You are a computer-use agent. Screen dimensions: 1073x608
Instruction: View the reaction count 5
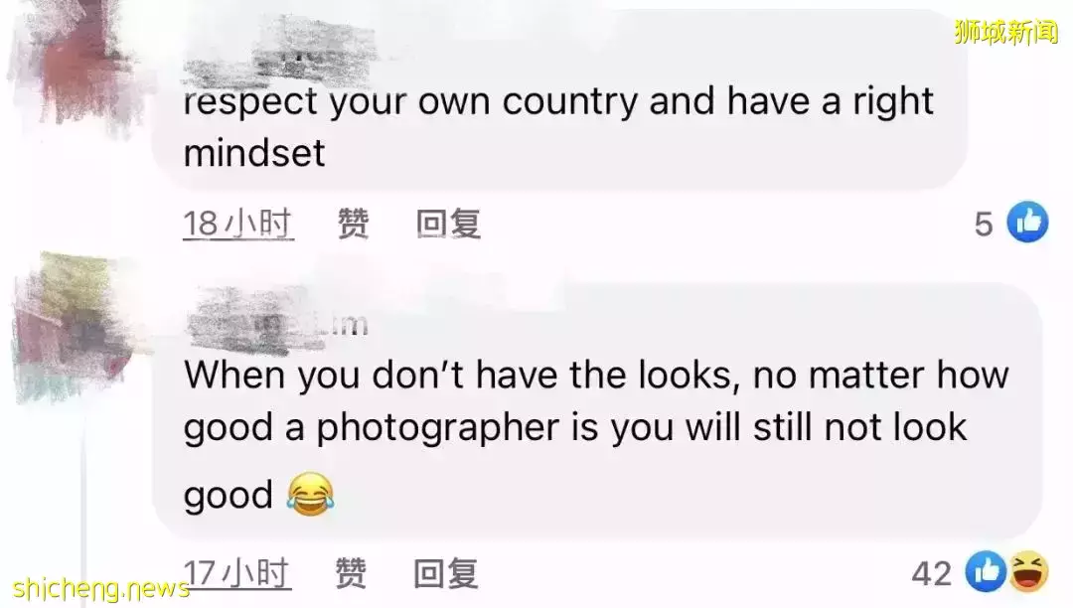(x=984, y=225)
